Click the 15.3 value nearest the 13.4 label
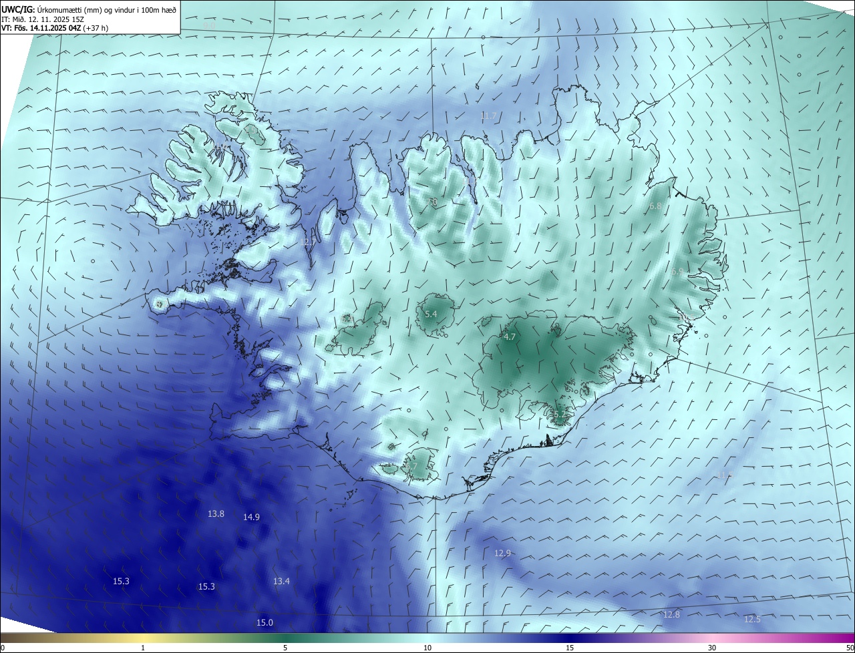The width and height of the screenshot is (855, 653). pos(206,587)
